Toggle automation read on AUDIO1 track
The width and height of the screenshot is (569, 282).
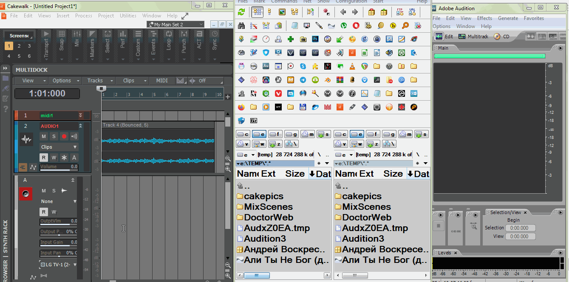pyautogui.click(x=43, y=158)
